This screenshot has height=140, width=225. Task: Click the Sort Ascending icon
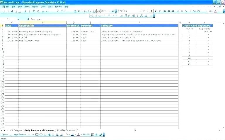[85, 11]
